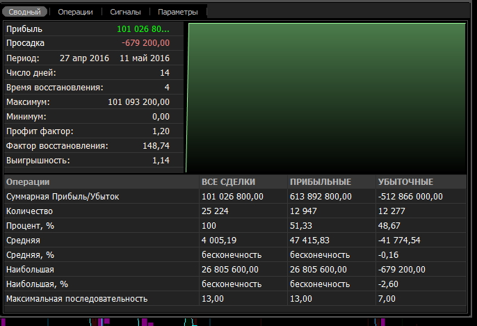Select the Параметры tab
The height and width of the screenshot is (326, 477).
pyautogui.click(x=177, y=12)
